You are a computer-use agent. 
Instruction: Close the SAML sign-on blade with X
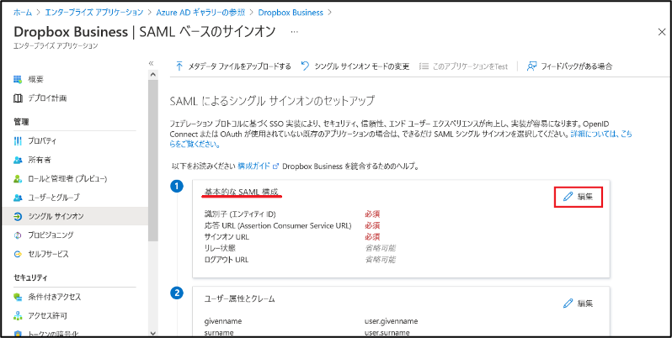point(660,31)
